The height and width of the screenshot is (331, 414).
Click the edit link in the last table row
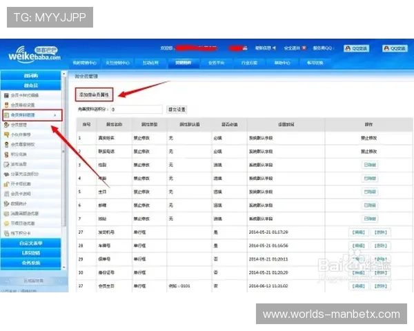358,286
